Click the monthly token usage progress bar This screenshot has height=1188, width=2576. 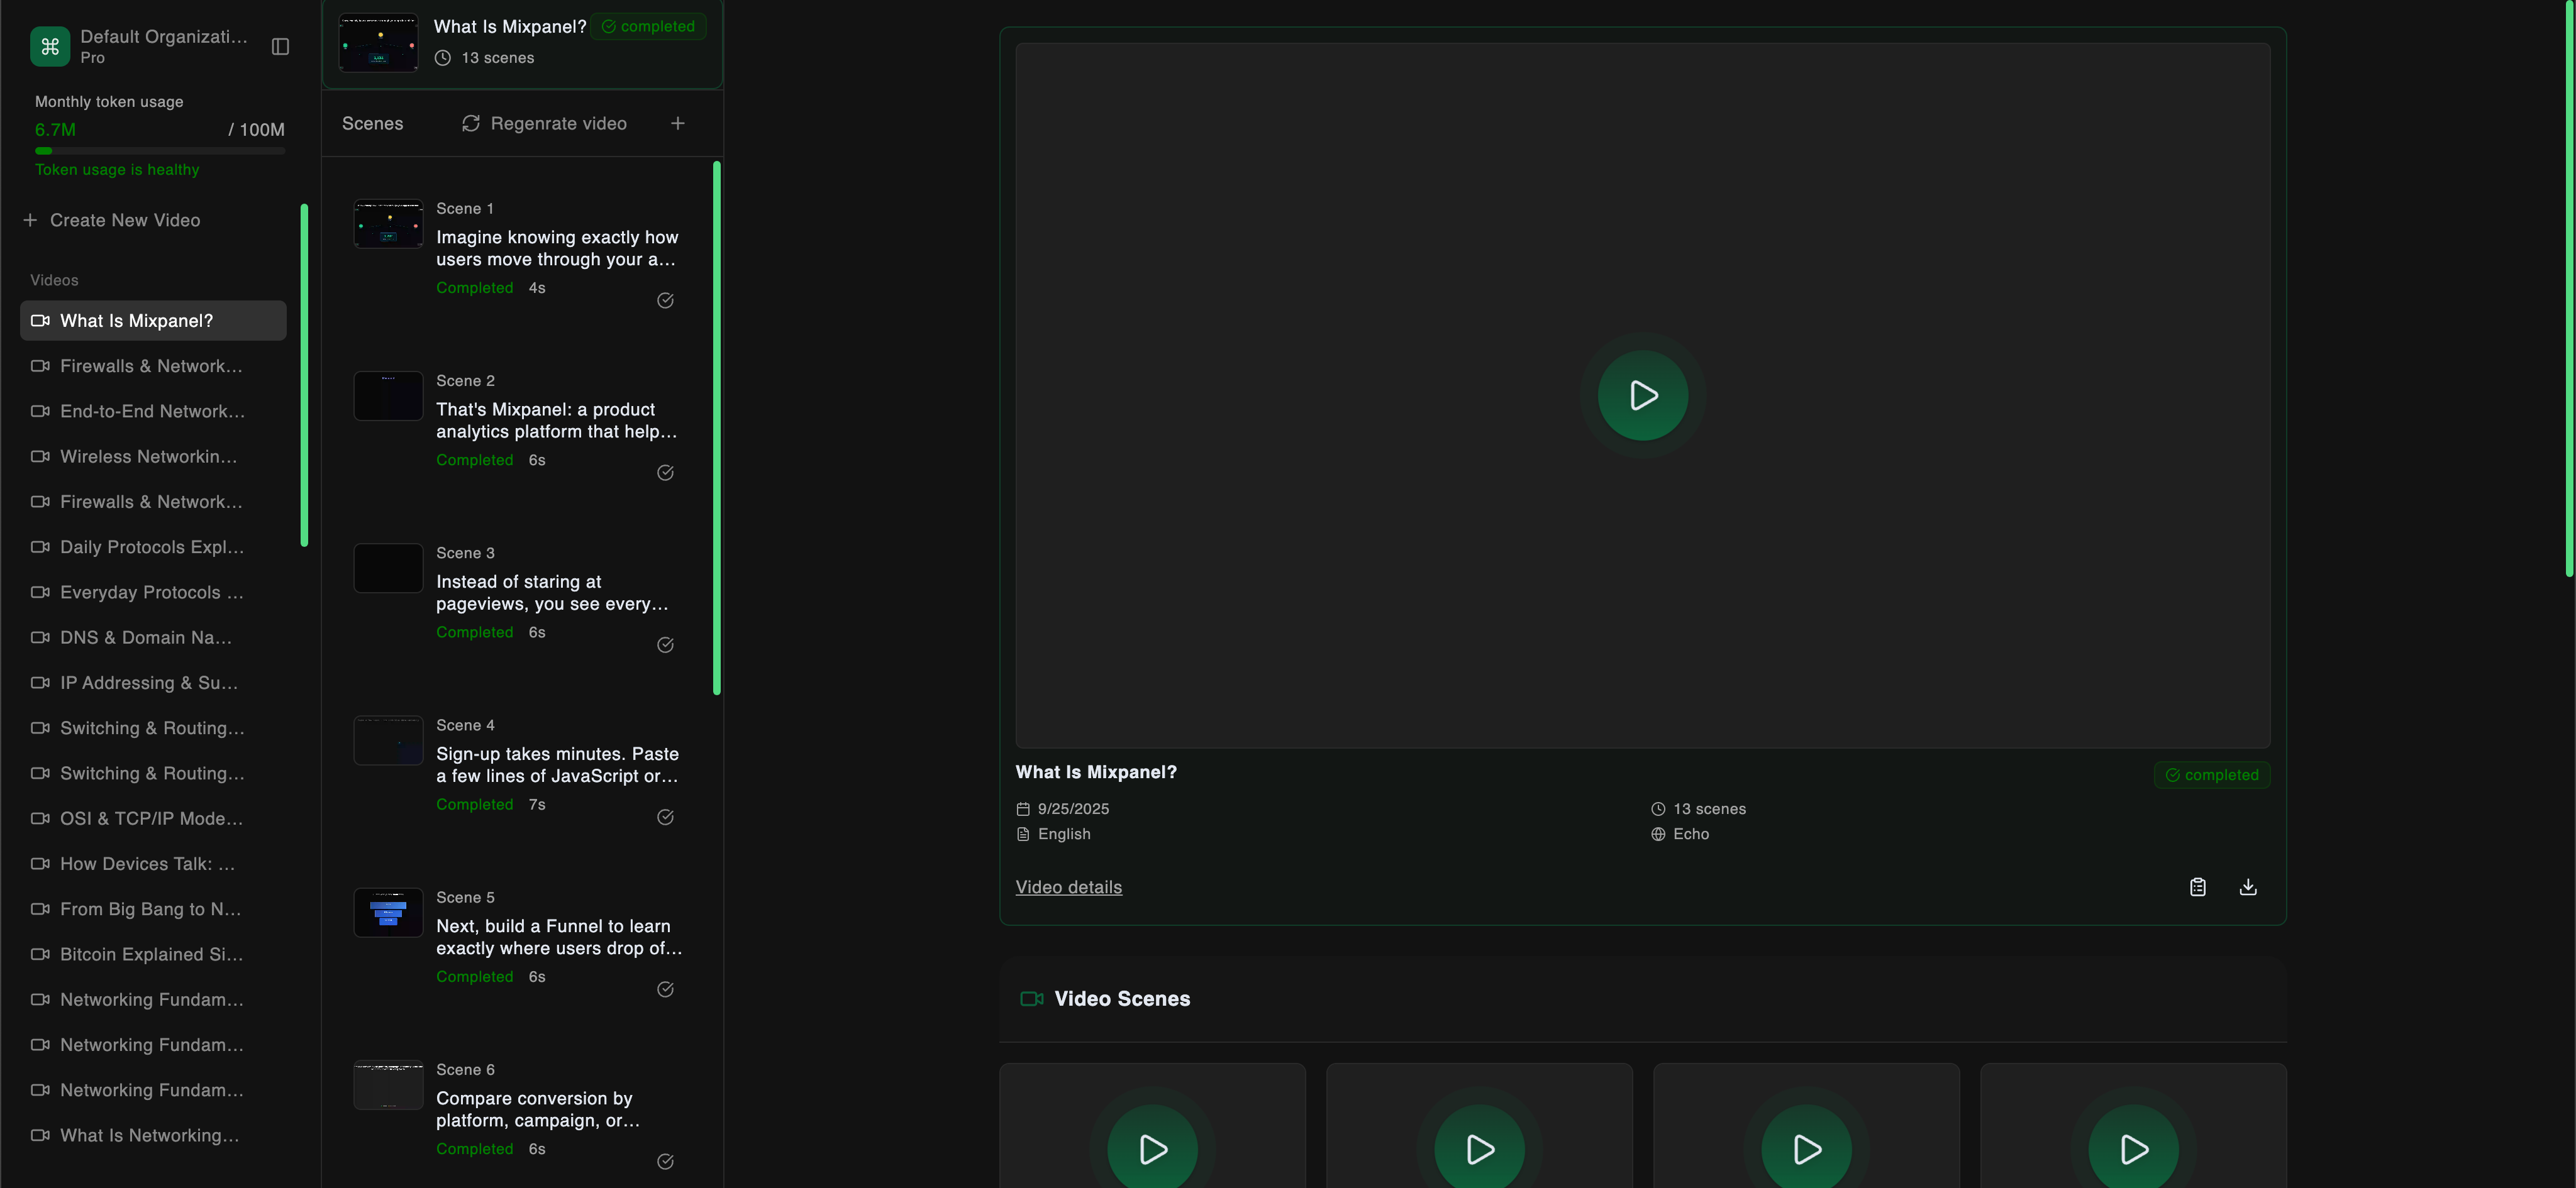click(160, 151)
